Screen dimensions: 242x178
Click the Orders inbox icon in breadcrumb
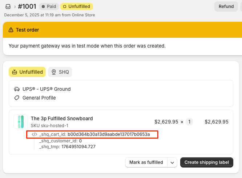(8, 7)
